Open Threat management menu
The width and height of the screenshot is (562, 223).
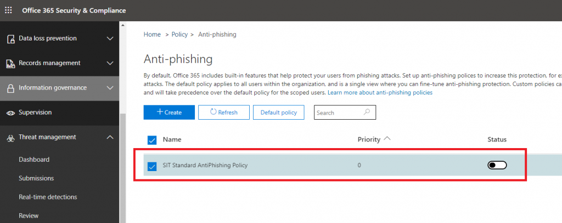tap(59, 137)
